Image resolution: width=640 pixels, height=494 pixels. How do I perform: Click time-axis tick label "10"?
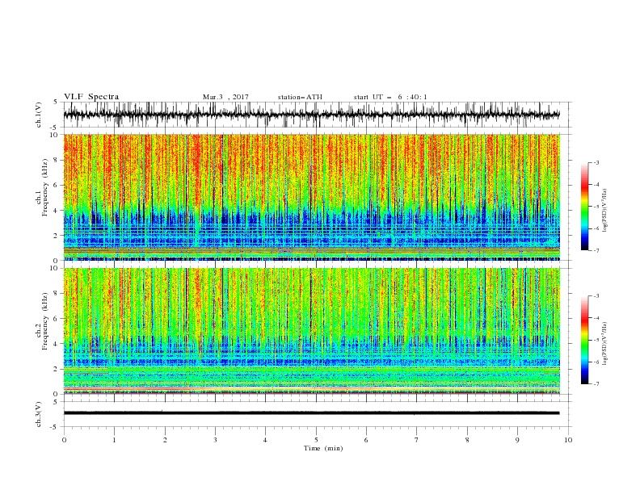pyautogui.click(x=568, y=440)
